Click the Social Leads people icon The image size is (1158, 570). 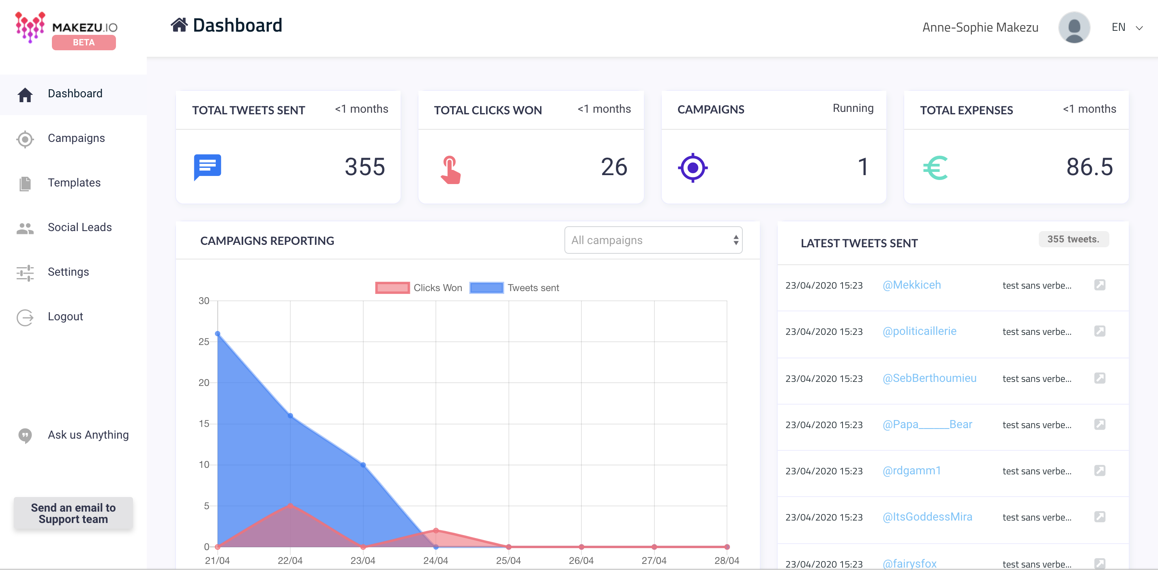tap(25, 228)
